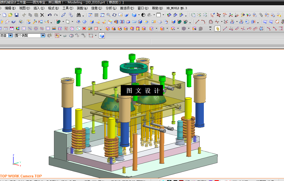The image size is (284, 181).
Task: Open the 分析(L) menu
Action: pos(111,8)
